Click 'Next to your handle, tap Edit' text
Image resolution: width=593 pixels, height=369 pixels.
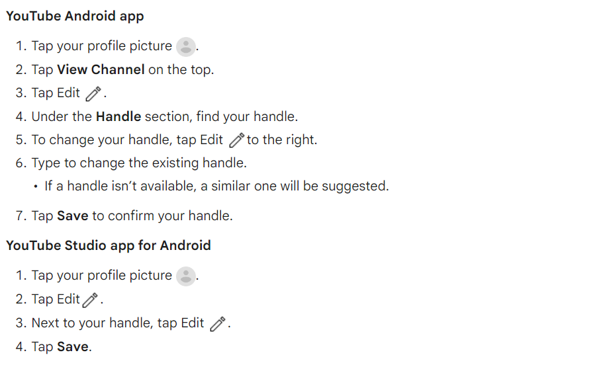[x=118, y=323]
